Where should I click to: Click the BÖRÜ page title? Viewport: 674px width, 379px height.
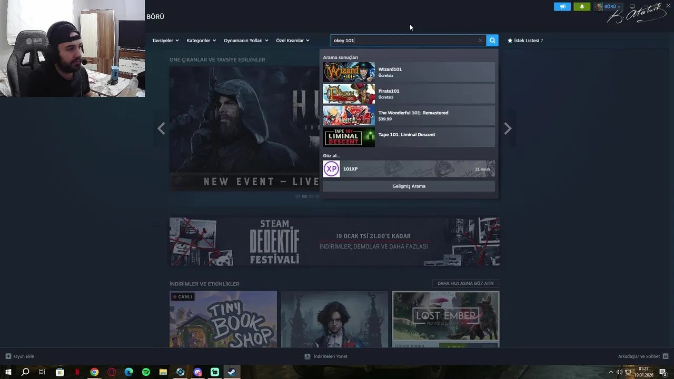[155, 17]
